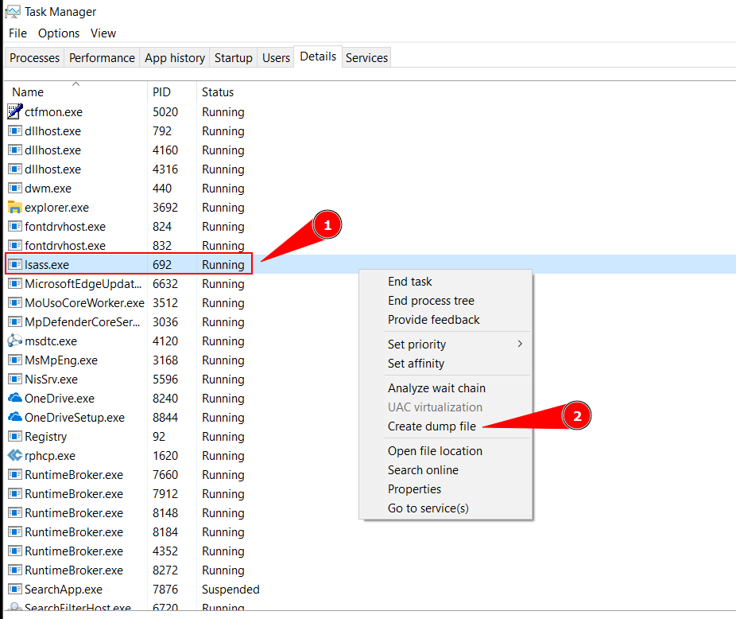The height and width of the screenshot is (619, 736).
Task: Choose End process tree
Action: (431, 300)
